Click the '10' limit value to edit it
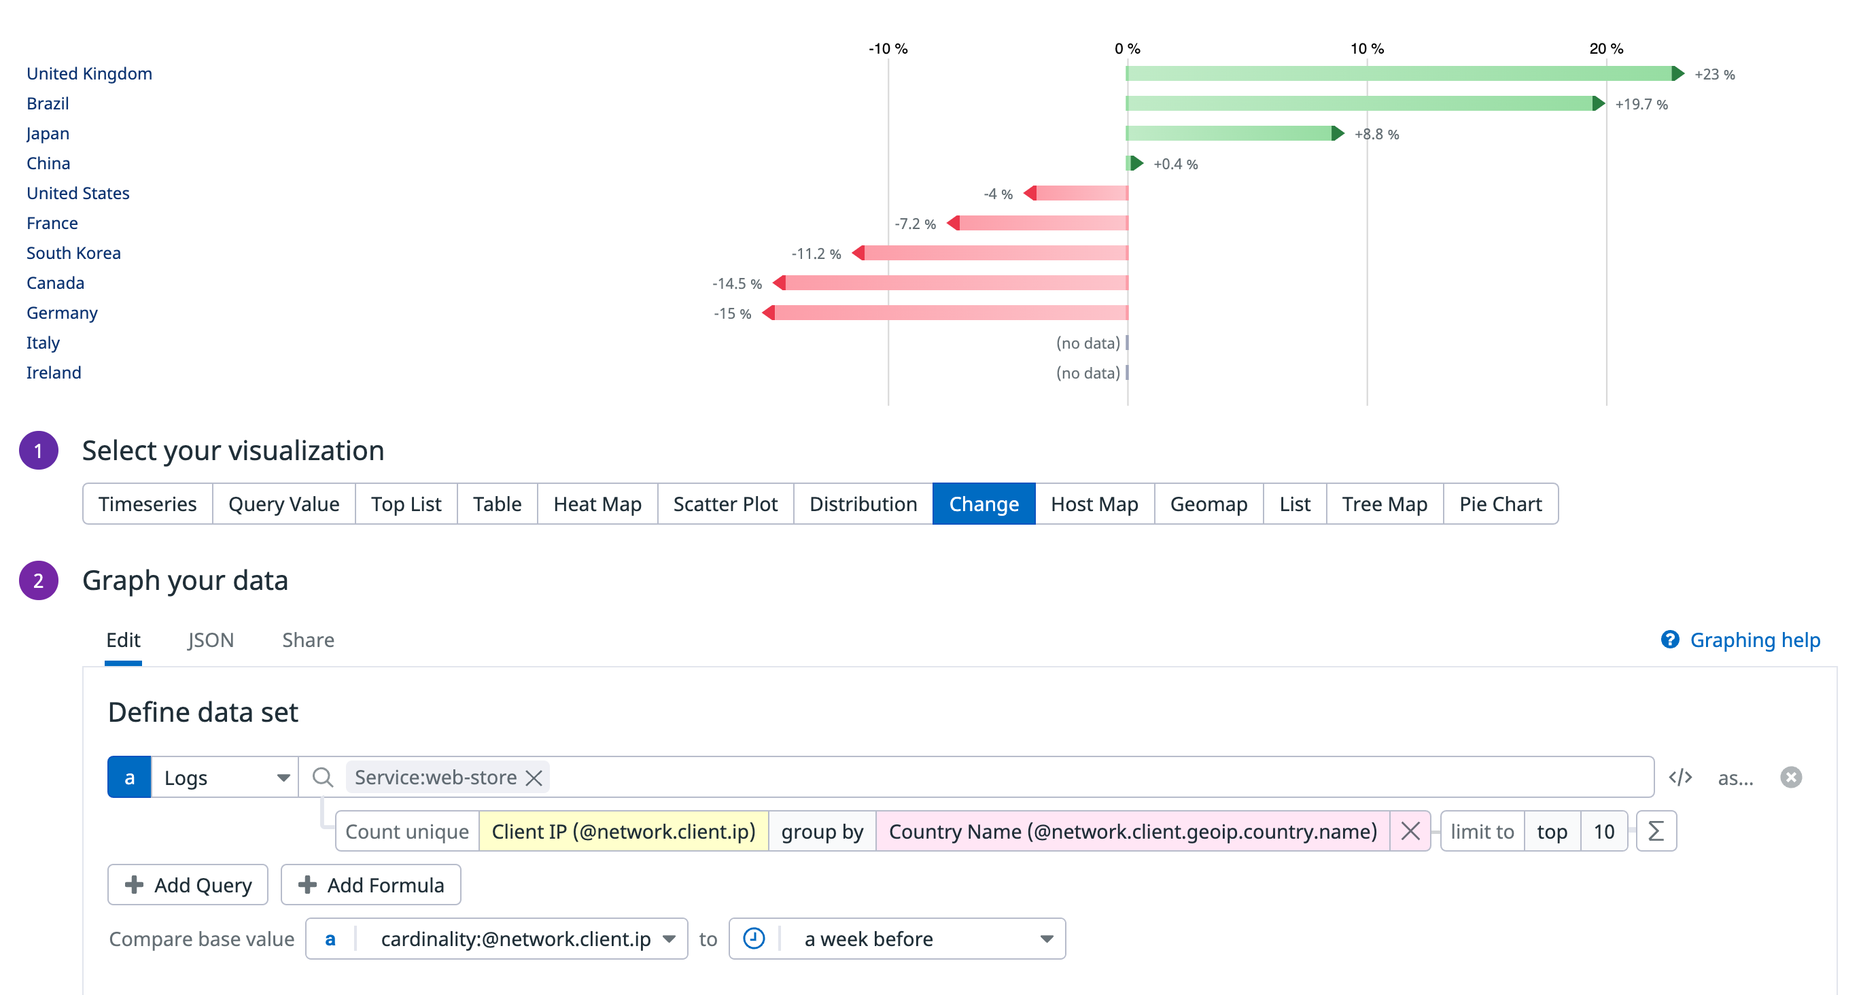Screen dimensions: 1861x995 1604,831
